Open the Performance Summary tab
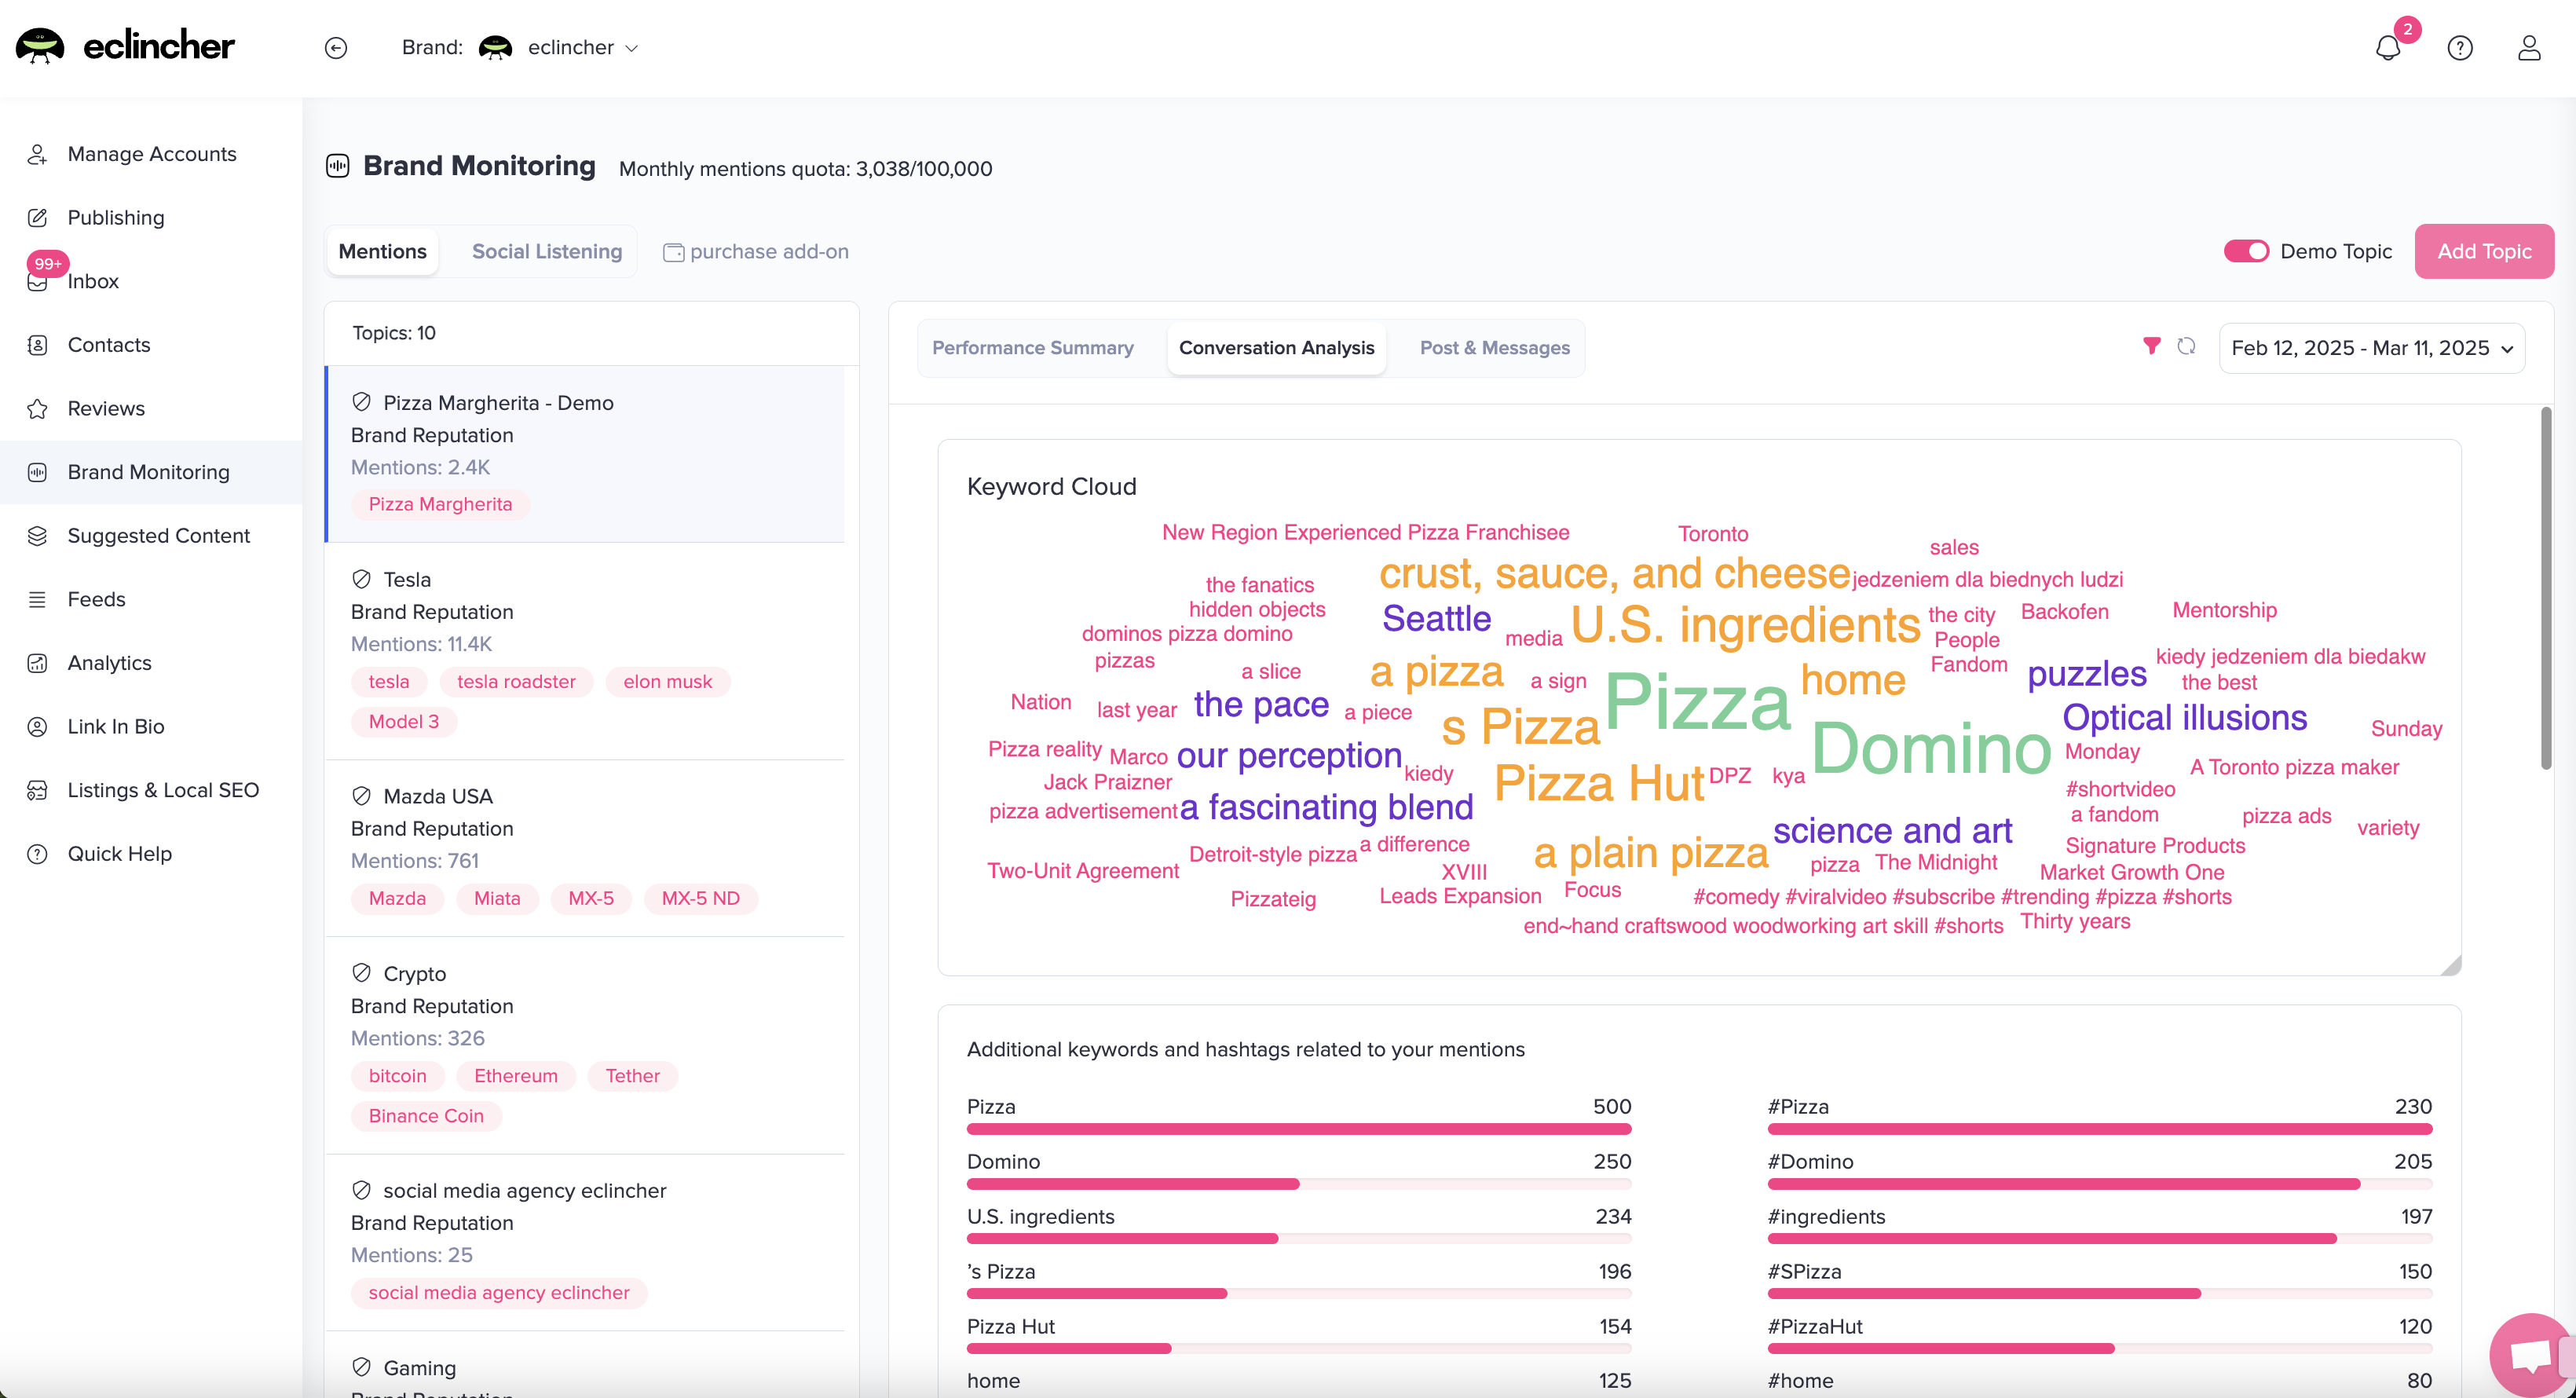Screen dimensions: 2576x1398 tap(1032, 347)
